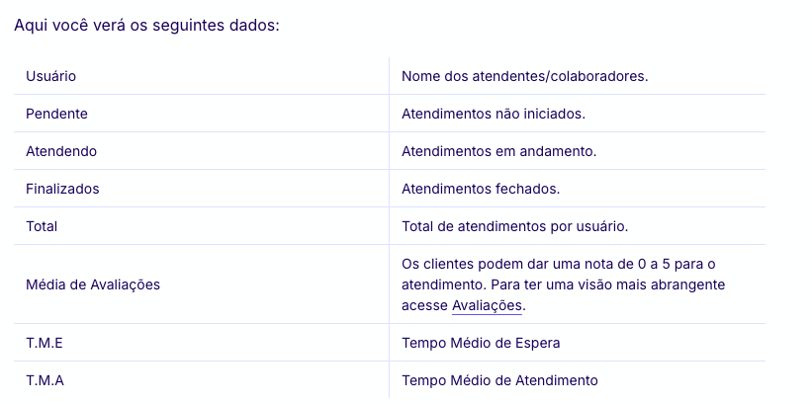Click the 'Atendimentos em andamento' description

coord(498,151)
